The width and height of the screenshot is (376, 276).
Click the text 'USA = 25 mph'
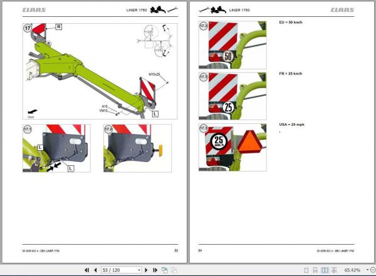(291, 125)
